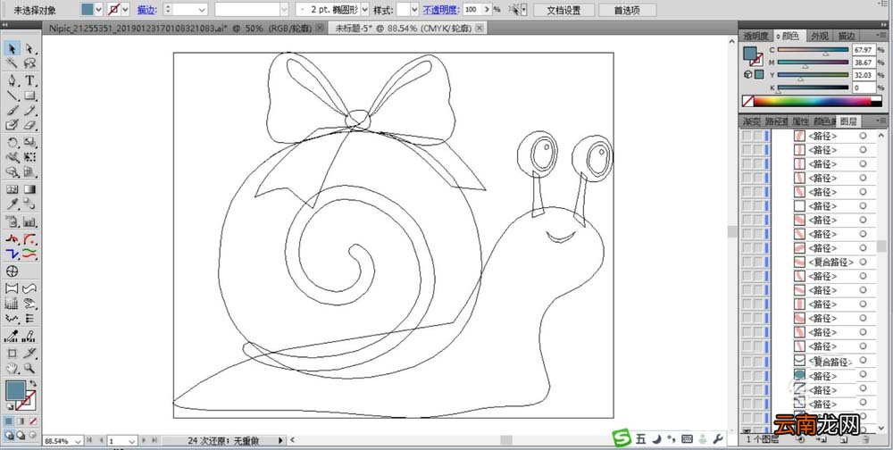Open the zoom level dropdown showing 88.54%
This screenshot has width=893, height=450.
[78, 441]
